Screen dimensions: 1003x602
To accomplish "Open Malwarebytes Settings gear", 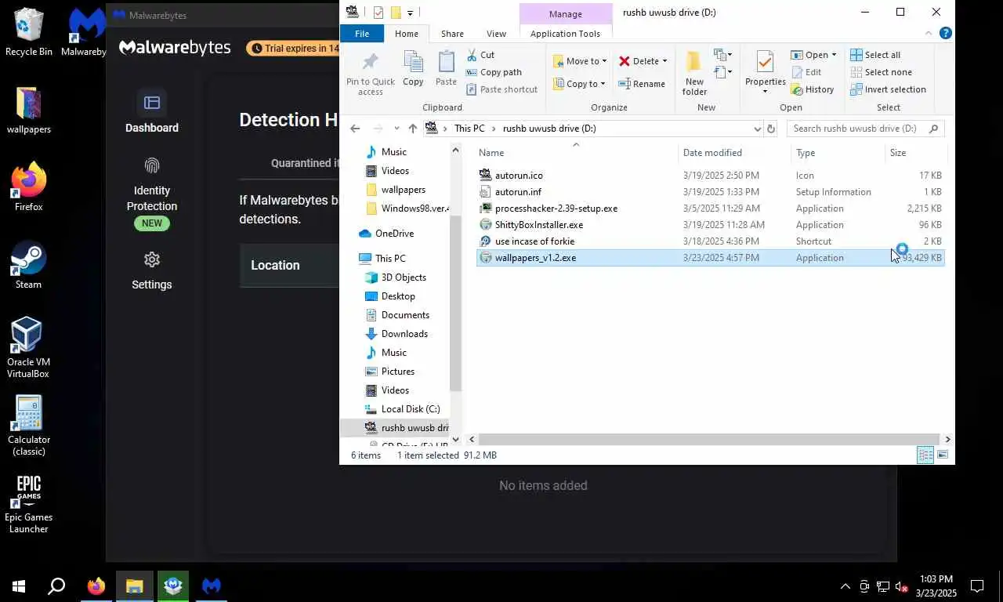I will point(152,270).
